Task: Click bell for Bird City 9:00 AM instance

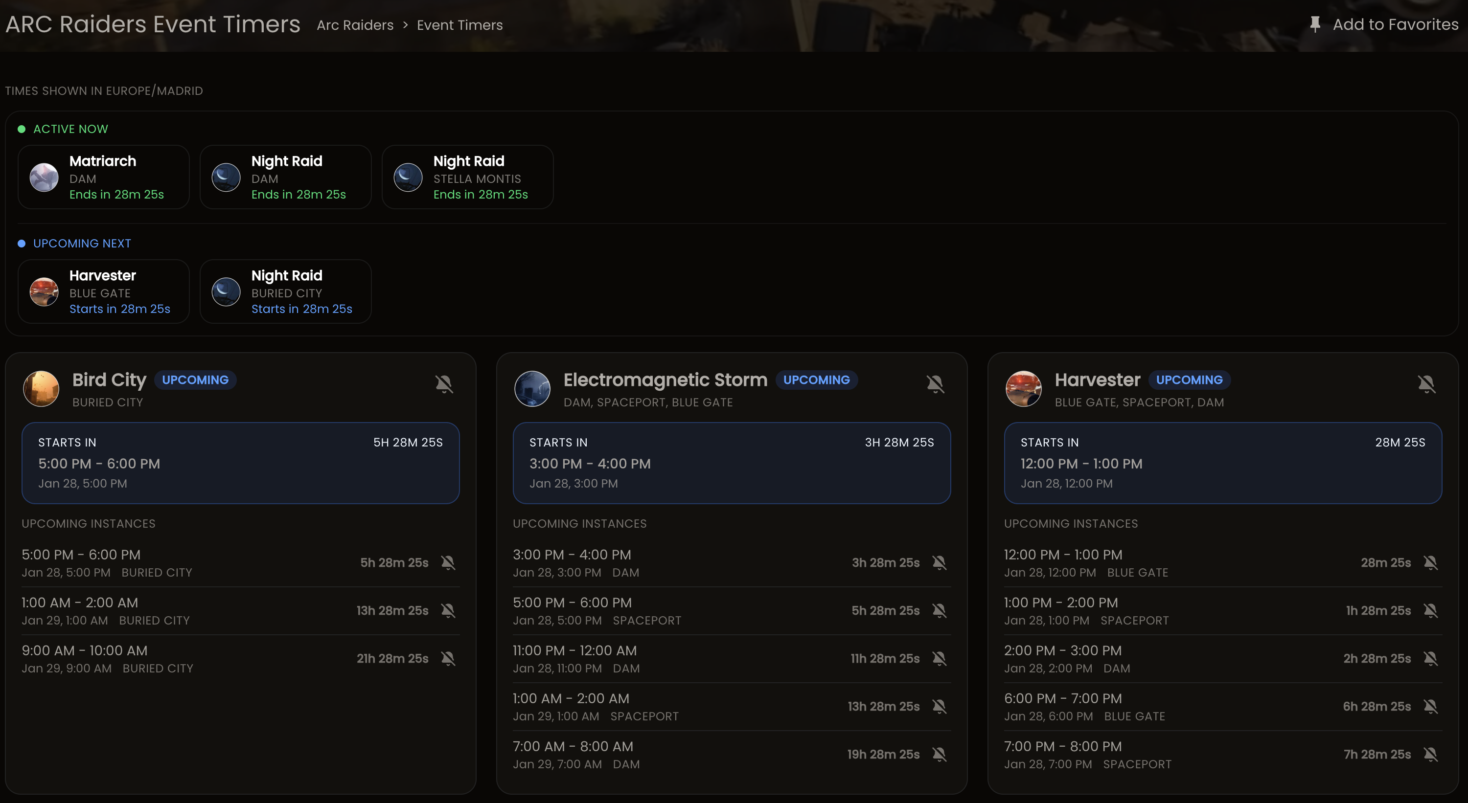Action: (x=449, y=658)
